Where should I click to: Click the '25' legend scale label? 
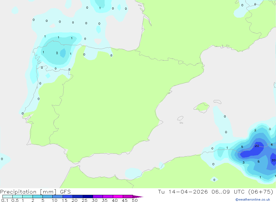pyautogui.click(x=84, y=200)
